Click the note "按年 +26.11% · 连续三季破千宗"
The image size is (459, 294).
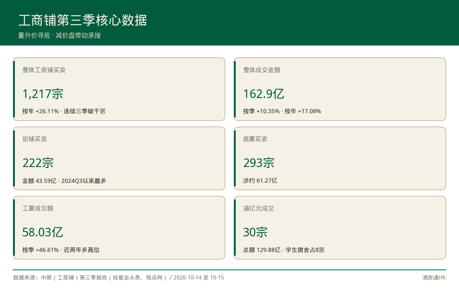pos(64,111)
